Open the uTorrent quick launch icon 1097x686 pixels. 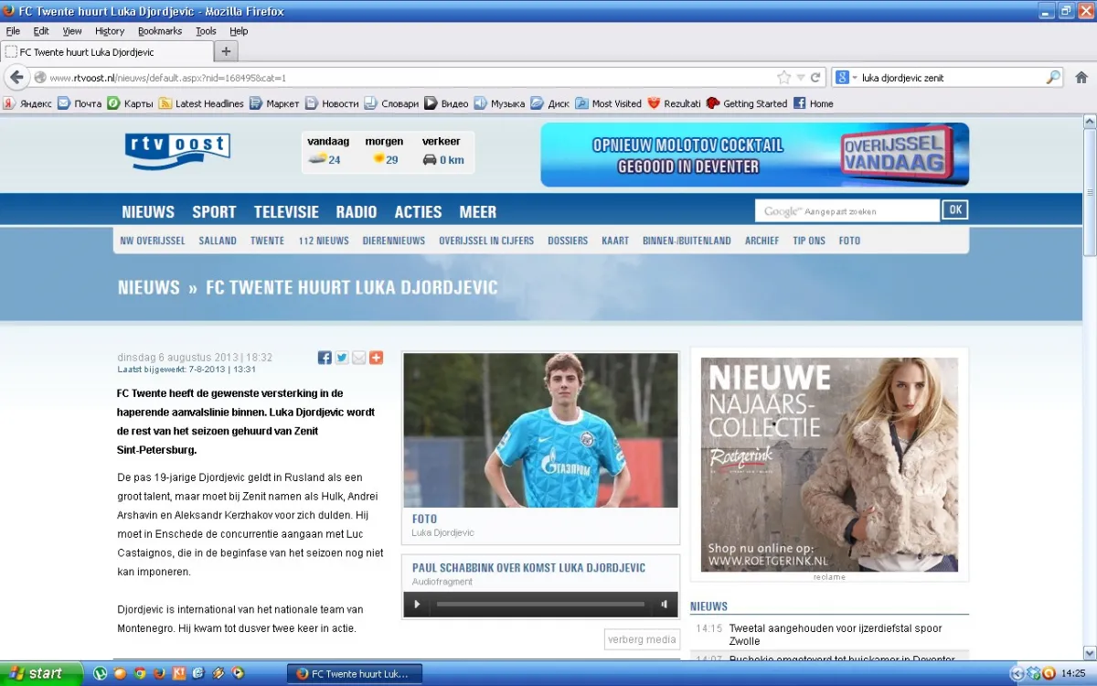point(101,673)
